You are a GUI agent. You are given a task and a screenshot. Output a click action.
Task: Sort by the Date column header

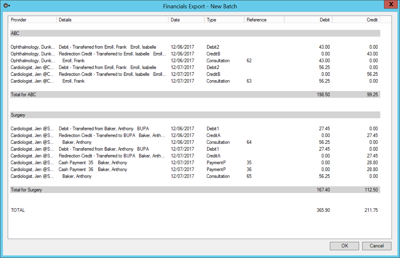tap(186, 20)
